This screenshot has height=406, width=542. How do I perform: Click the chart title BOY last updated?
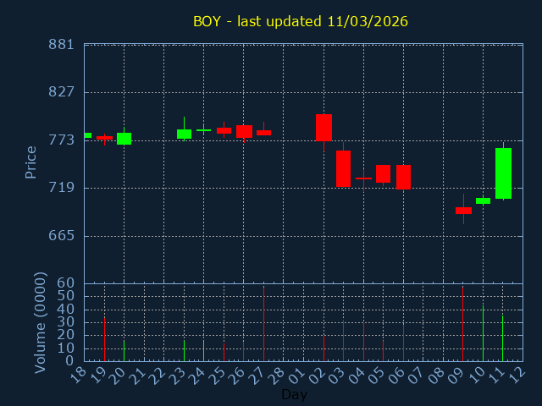[300, 21]
